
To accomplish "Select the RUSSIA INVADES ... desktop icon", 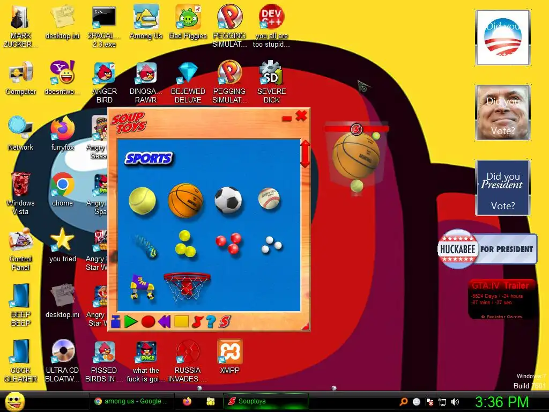I will 188,361.
